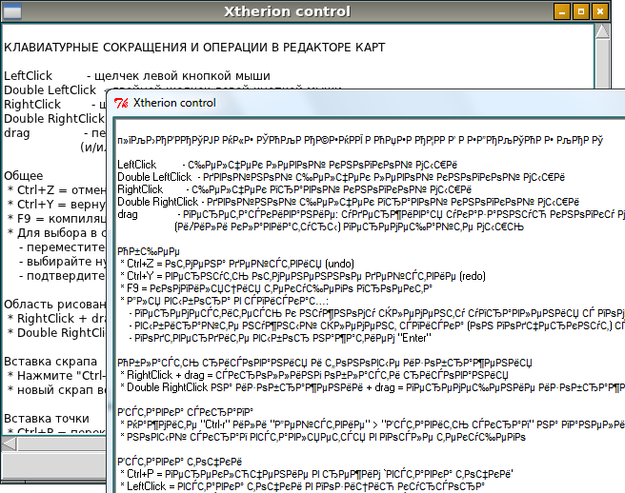The image size is (625, 493).
Task: Click "* RightClick + drag =" line in the front window
Action: 314,375
